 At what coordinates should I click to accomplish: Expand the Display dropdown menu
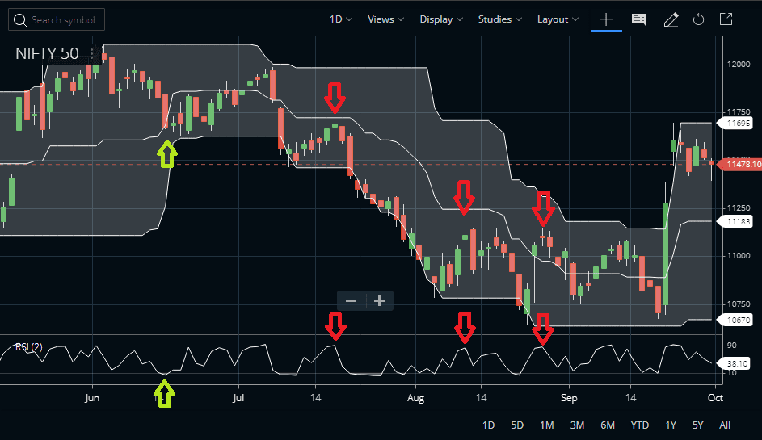[x=441, y=19]
